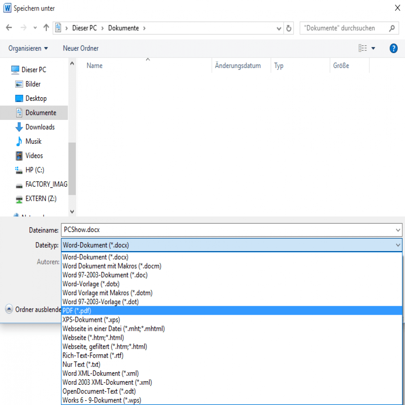Select PDF (*.pdf) file type

[232, 311]
